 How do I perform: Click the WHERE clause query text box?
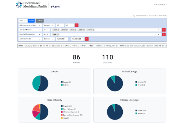point(92,46)
